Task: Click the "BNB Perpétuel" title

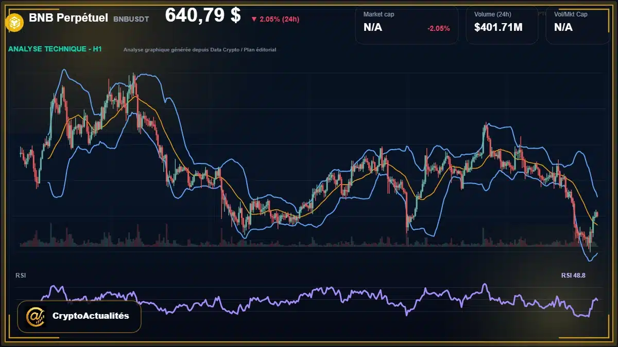Action: 68,18
